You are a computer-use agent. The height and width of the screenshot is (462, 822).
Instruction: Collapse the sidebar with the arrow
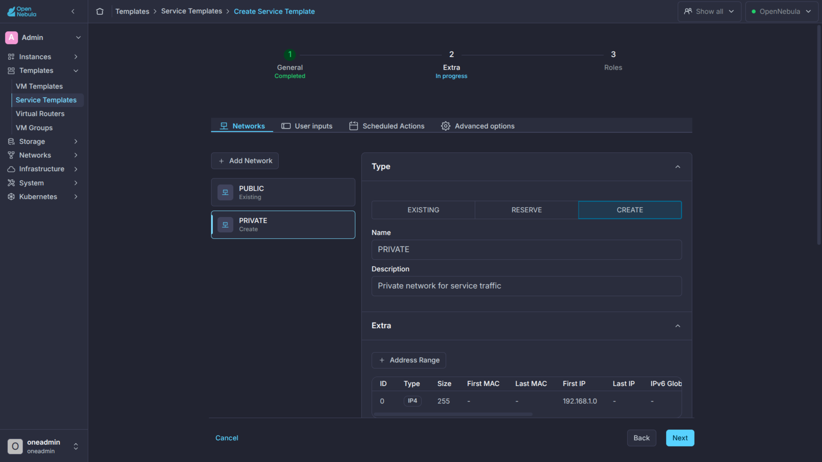73,11
